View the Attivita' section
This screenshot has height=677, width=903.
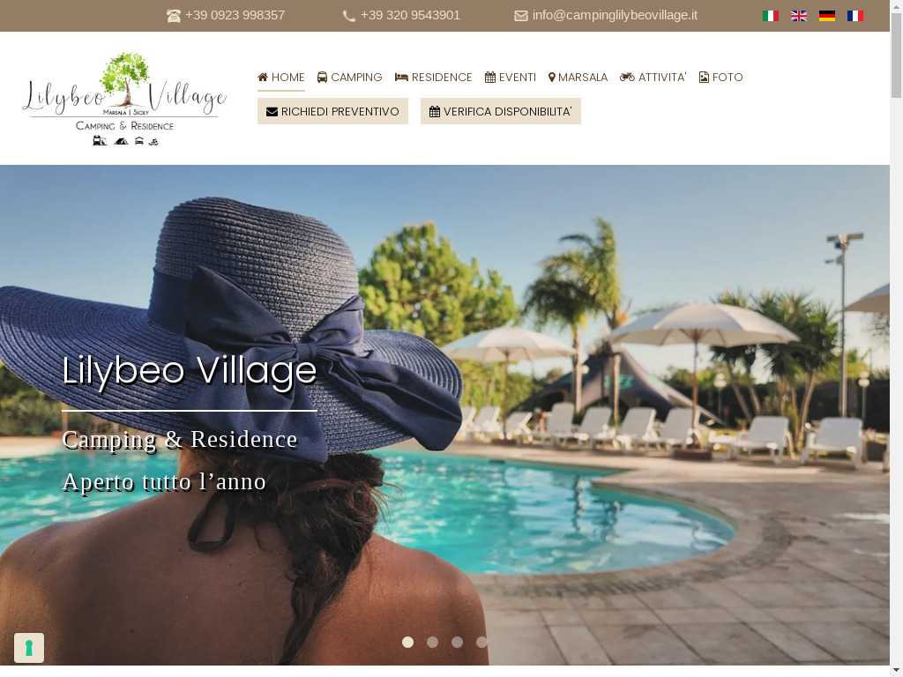(653, 78)
